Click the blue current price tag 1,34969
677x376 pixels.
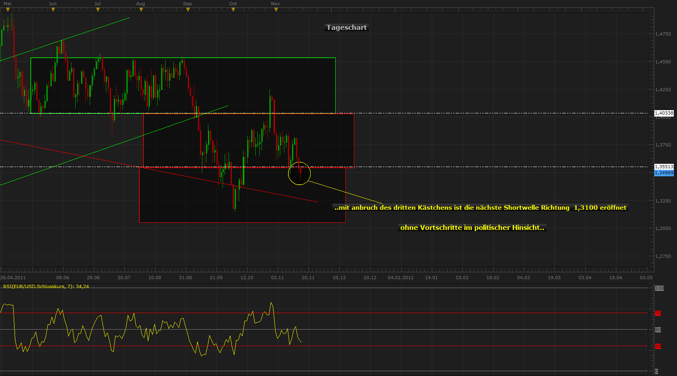(664, 173)
